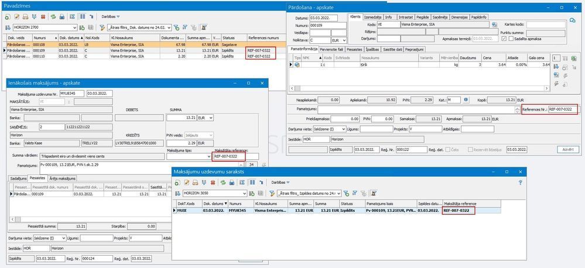Click the Aizvērt button

click(x=568, y=149)
